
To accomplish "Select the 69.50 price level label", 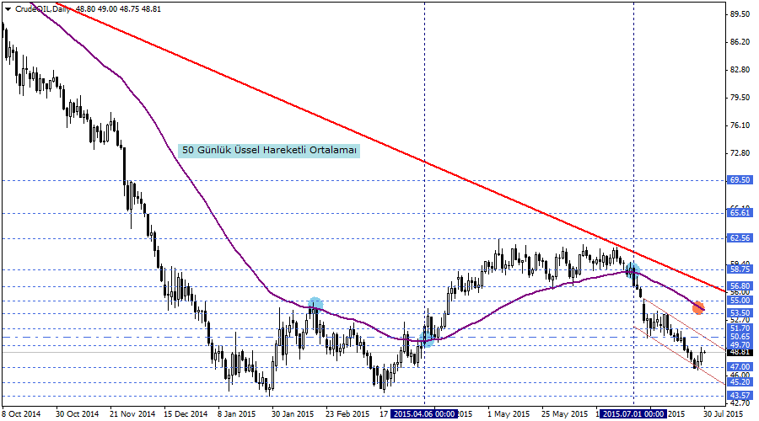I will coord(740,180).
